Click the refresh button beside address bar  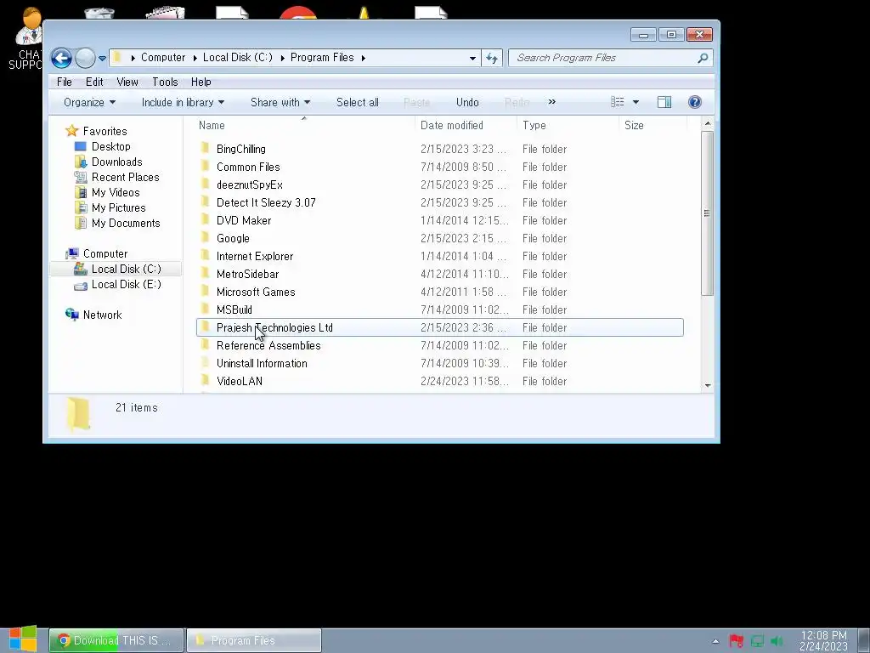click(x=492, y=58)
